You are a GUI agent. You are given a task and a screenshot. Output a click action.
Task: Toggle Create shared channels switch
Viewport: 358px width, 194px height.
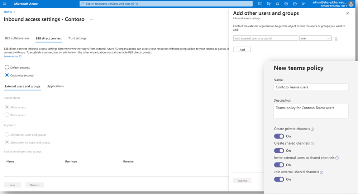coord(279,150)
